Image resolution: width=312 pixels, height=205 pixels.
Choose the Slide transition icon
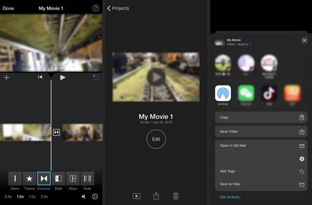(x=58, y=179)
